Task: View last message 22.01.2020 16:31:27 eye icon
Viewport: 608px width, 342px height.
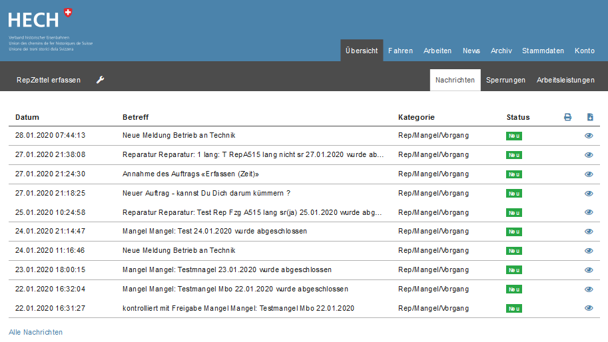Action: [x=589, y=309]
